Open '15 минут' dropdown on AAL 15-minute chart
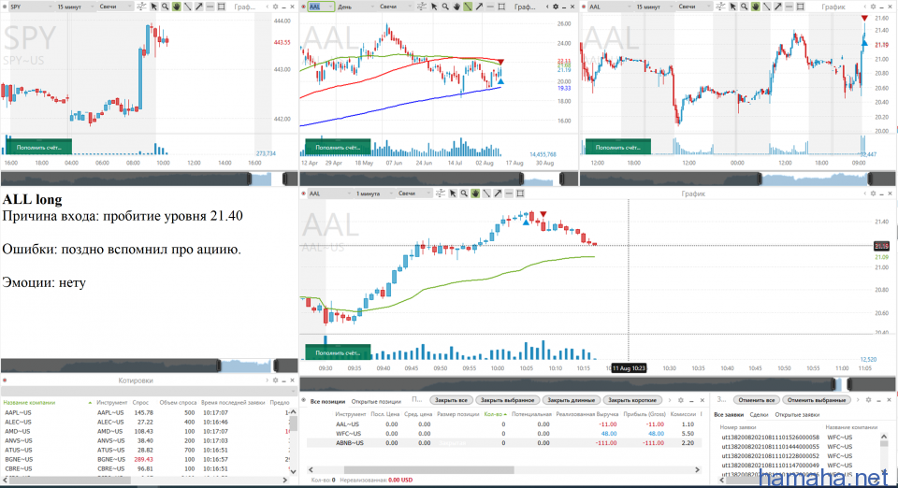 tap(653, 7)
